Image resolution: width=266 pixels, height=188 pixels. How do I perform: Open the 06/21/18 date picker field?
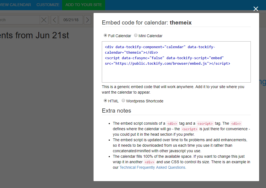(71, 20)
